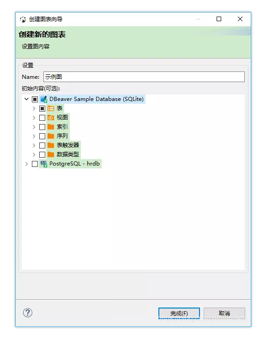Click the PostgreSQL elephant connection icon
Screen dimensions: 272x338
44,164
